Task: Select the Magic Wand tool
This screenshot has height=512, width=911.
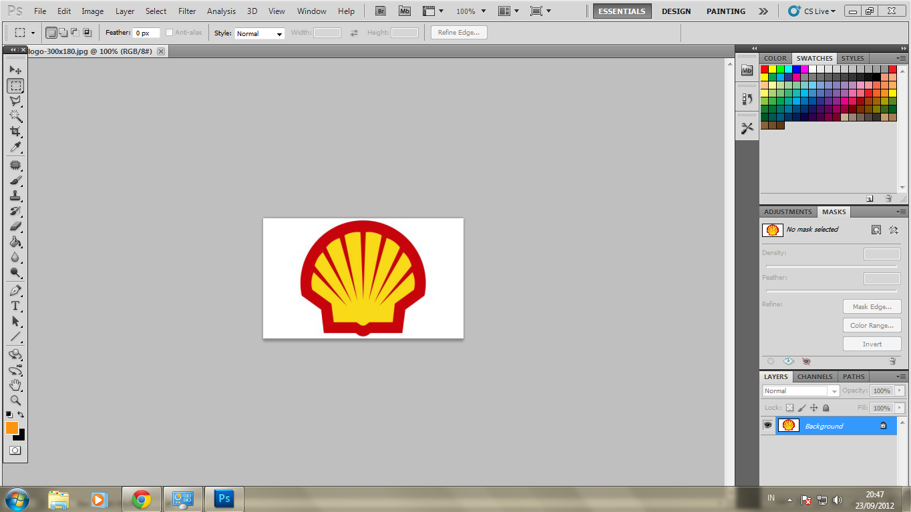Action: [x=15, y=116]
